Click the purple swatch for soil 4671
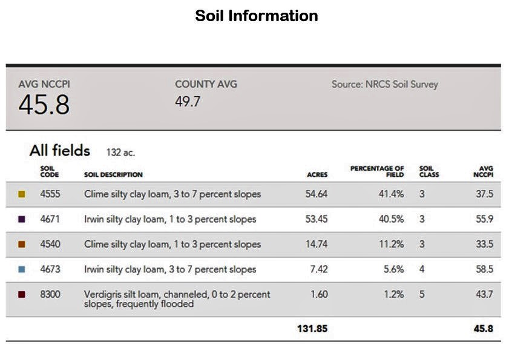Viewport: 512px width, 348px height. coord(22,219)
